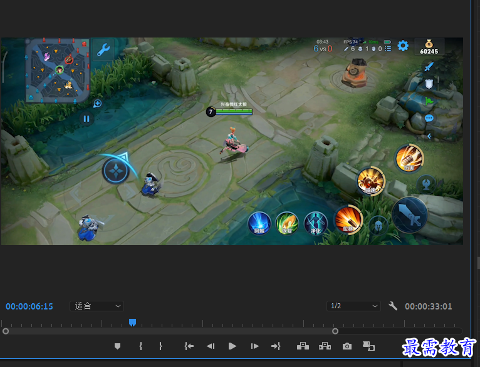
Task: Click the green flag signal icon
Action: [429, 101]
